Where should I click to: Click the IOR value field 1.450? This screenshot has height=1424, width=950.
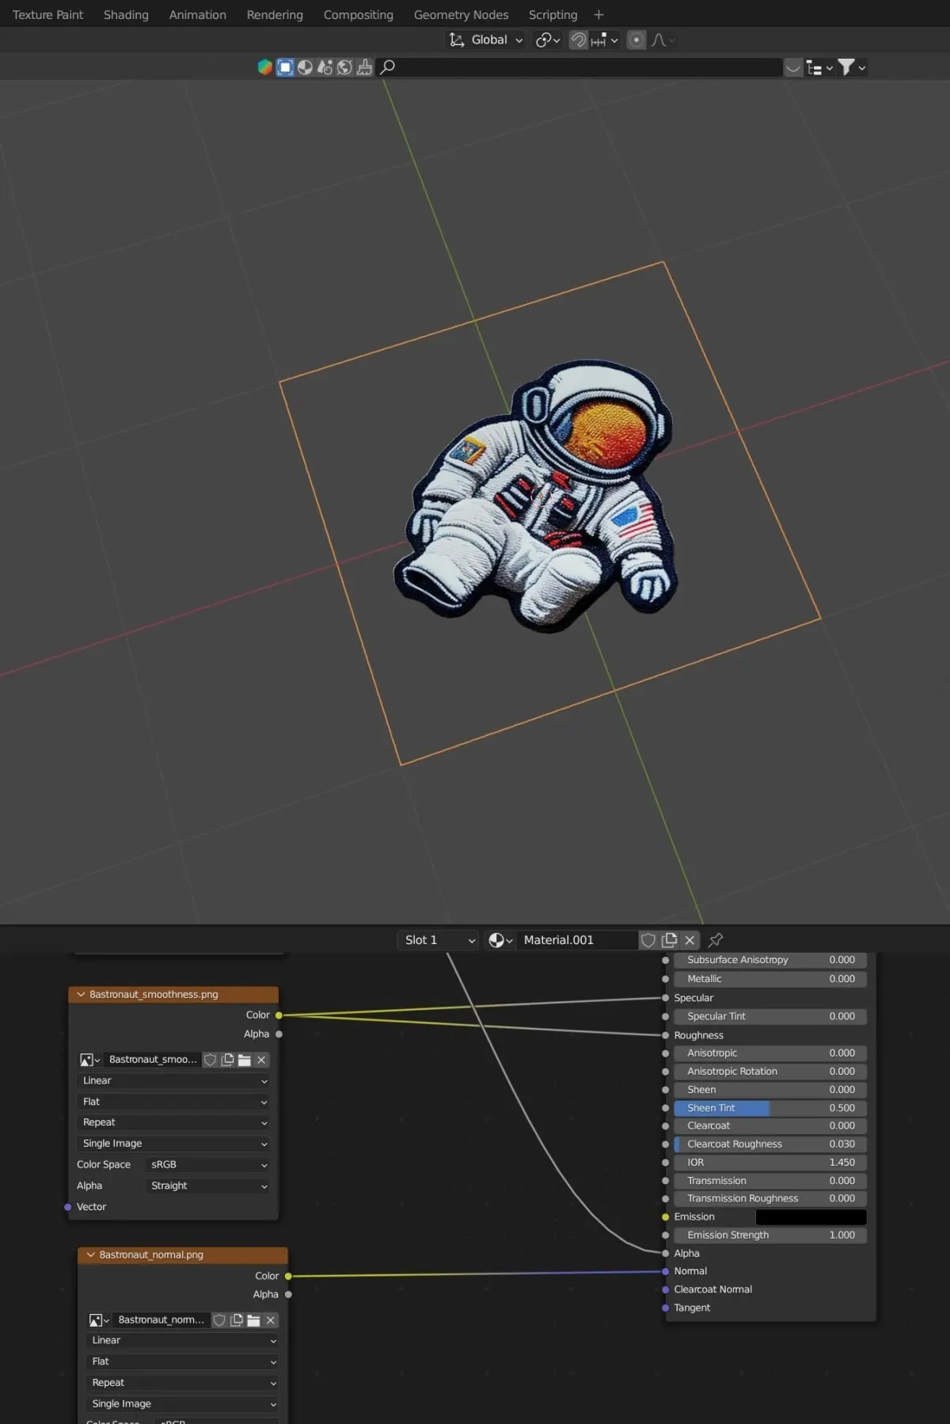pos(770,1163)
